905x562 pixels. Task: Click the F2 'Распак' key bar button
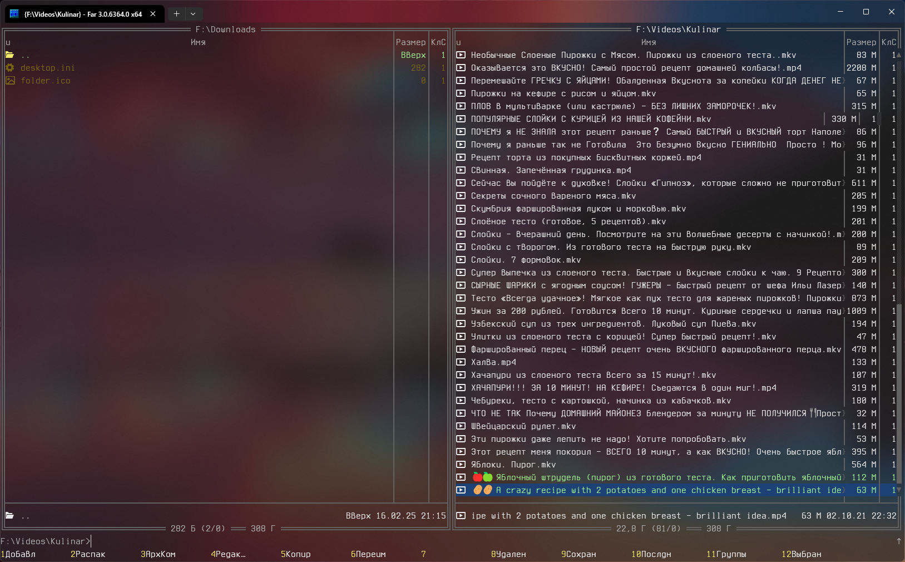pyautogui.click(x=88, y=554)
